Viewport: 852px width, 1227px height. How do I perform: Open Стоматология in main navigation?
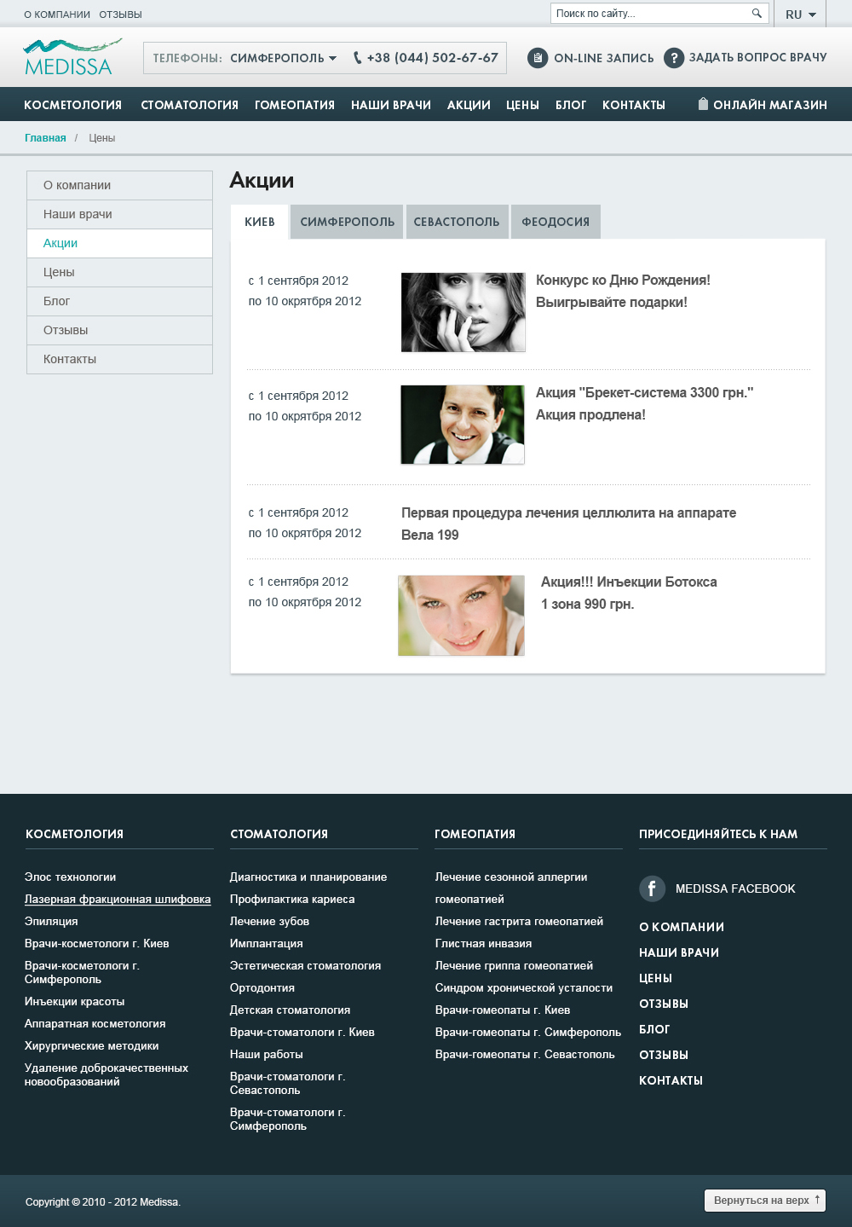(189, 105)
